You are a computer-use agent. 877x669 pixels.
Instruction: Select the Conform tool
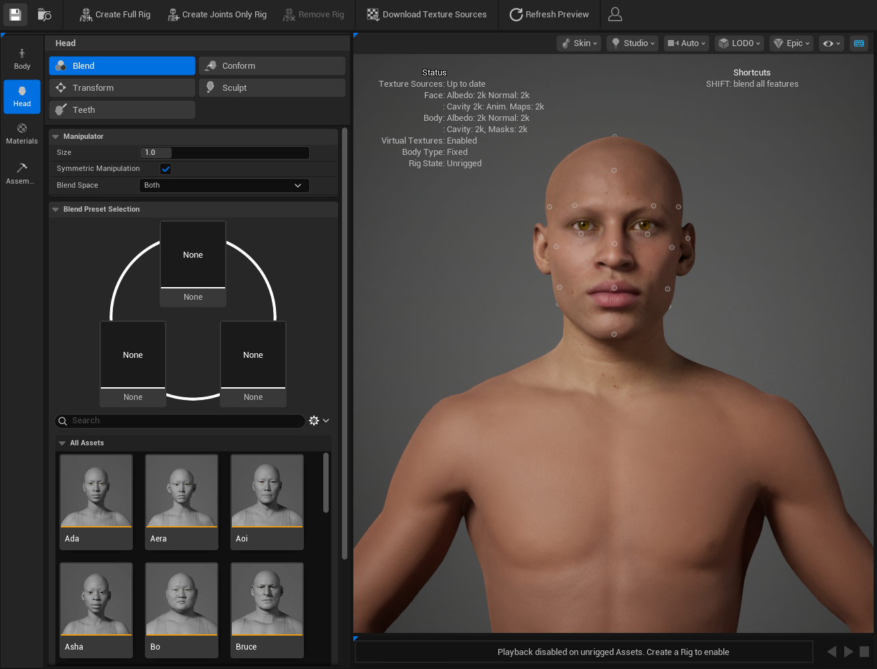pos(272,65)
